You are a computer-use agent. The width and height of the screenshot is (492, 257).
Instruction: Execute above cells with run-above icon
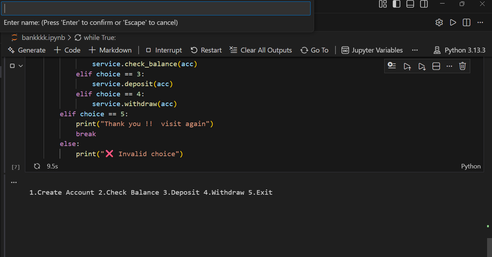pos(407,66)
